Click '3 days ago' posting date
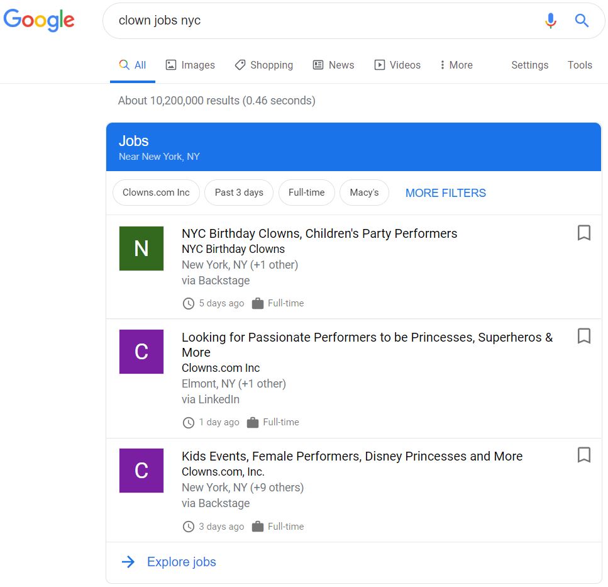Screen dimensions: 608x587 (x=221, y=527)
